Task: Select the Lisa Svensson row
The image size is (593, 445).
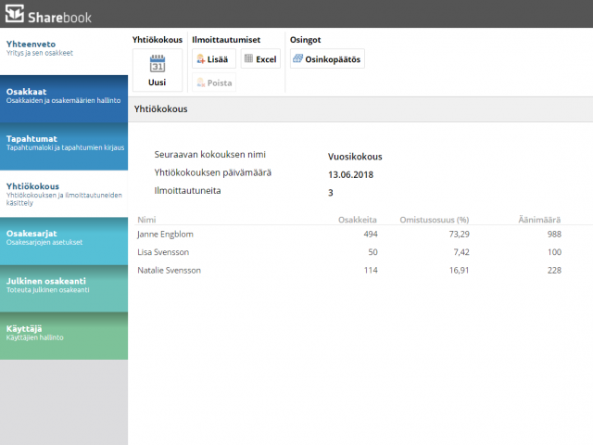Action: click(363, 252)
